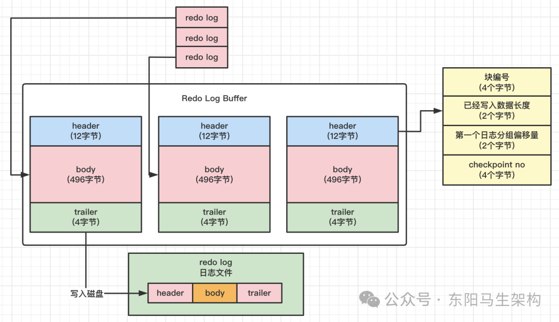This screenshot has width=559, height=322.
Task: Select the header (12字节) cell in the right block
Action: click(x=343, y=131)
